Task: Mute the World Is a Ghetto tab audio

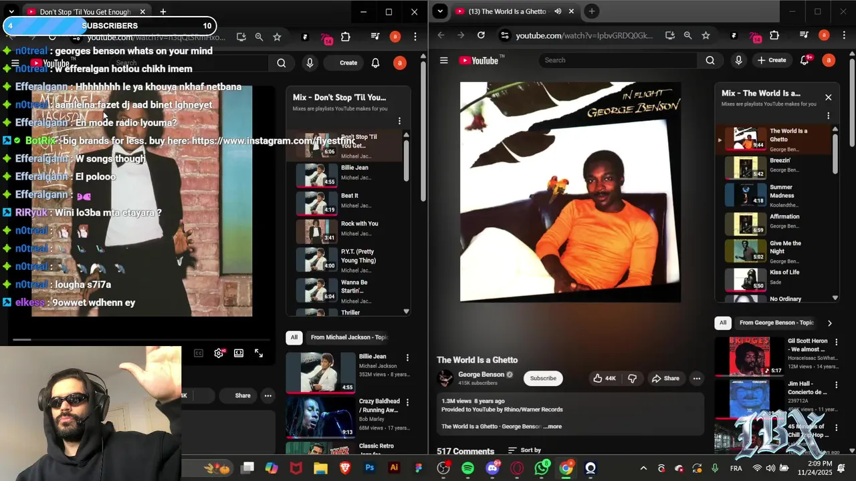Action: pyautogui.click(x=558, y=11)
